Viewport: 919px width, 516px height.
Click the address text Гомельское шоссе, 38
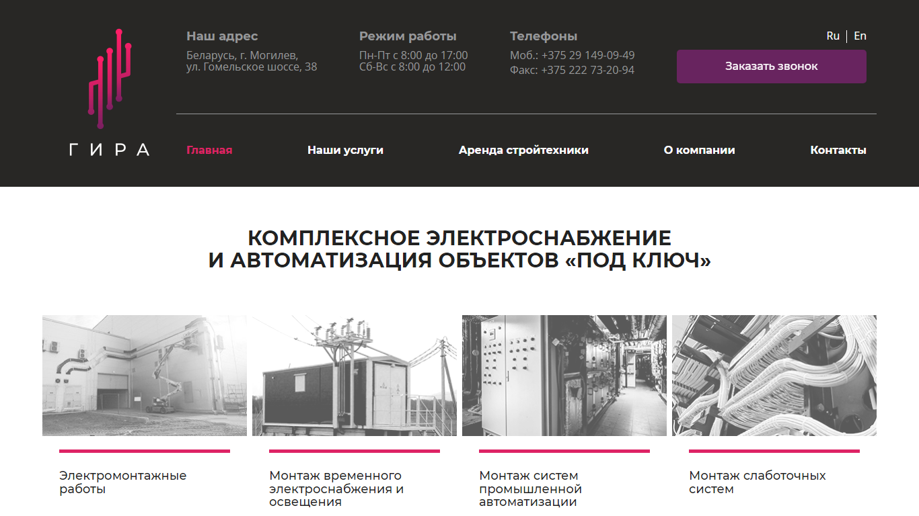pyautogui.click(x=252, y=67)
